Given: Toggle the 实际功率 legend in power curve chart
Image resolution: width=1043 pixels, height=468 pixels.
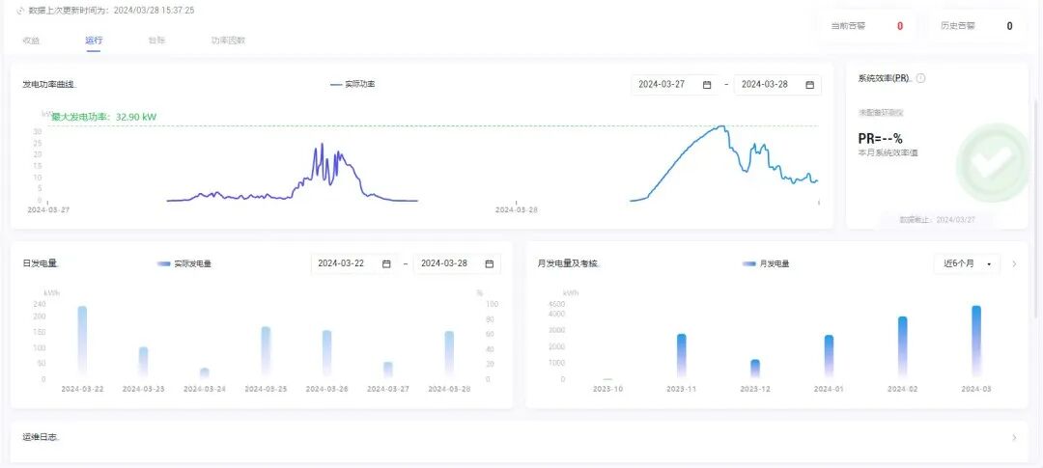Looking at the screenshot, I should (x=352, y=84).
